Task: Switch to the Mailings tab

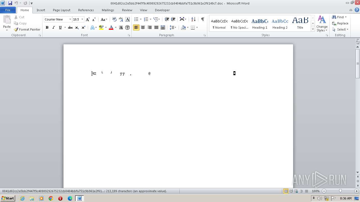Action: (108, 10)
